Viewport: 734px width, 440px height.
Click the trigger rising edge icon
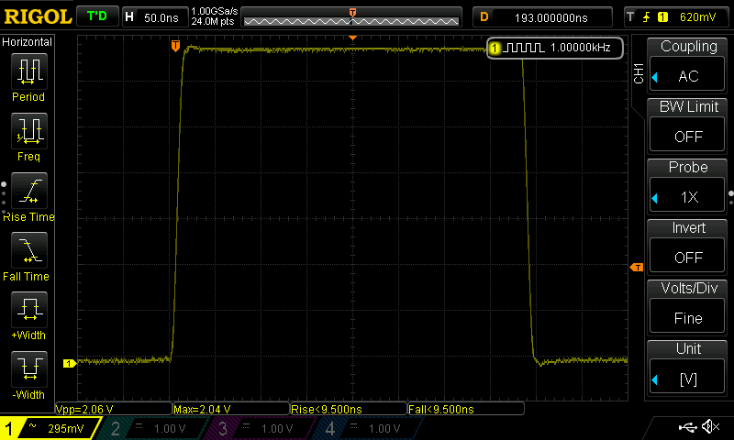[647, 17]
